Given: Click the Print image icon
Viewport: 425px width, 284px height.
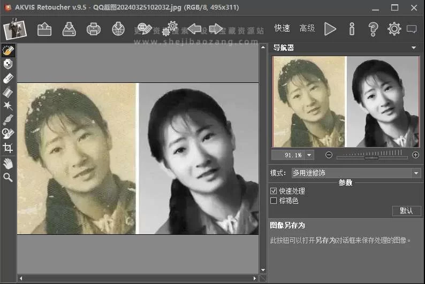Looking at the screenshot, I should (x=94, y=29).
